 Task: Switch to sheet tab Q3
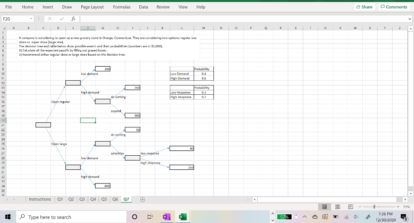click(82, 199)
